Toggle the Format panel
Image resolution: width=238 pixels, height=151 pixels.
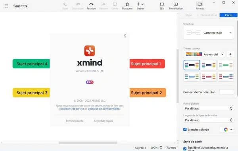click(x=200, y=6)
